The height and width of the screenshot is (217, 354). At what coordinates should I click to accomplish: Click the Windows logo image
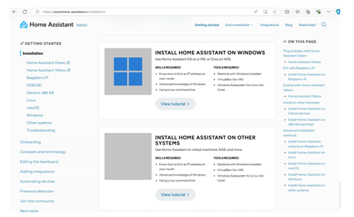pos(128,72)
